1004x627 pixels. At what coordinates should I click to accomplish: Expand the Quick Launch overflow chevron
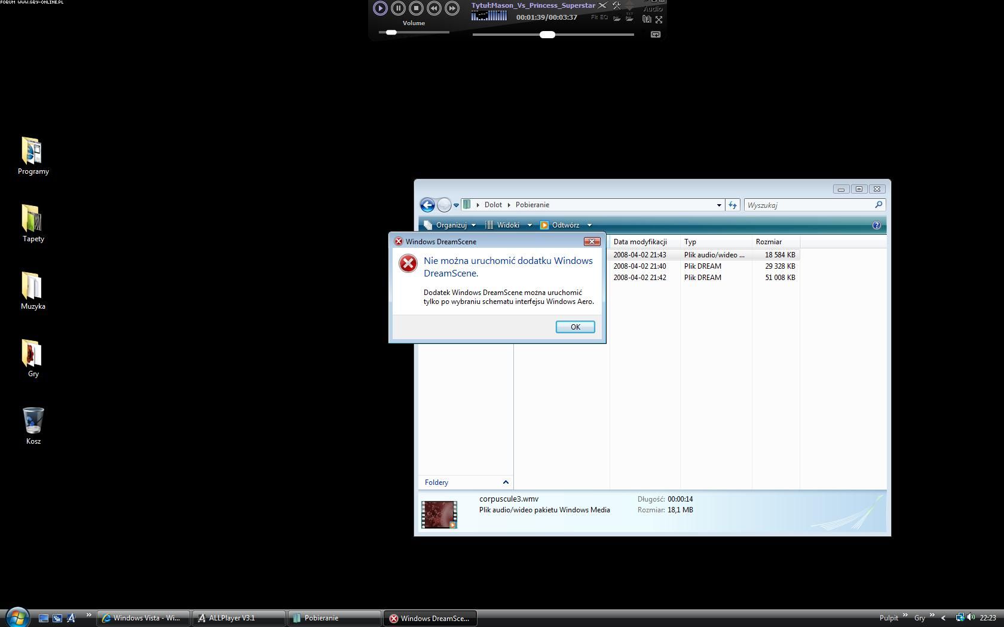[89, 615]
